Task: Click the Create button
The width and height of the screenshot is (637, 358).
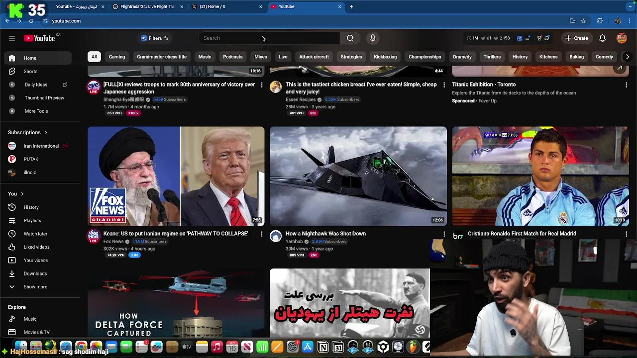Action: (x=576, y=38)
